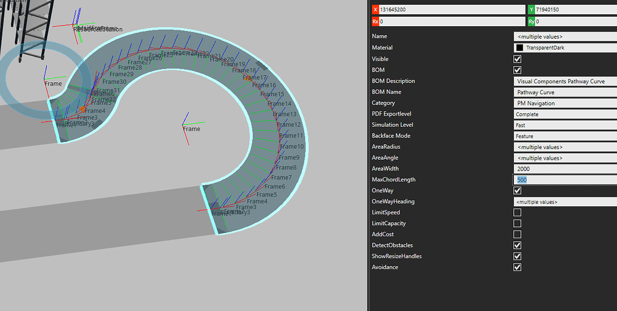617x311 pixels.
Task: Click the AreaAngle multiple values field
Action: click(x=565, y=158)
